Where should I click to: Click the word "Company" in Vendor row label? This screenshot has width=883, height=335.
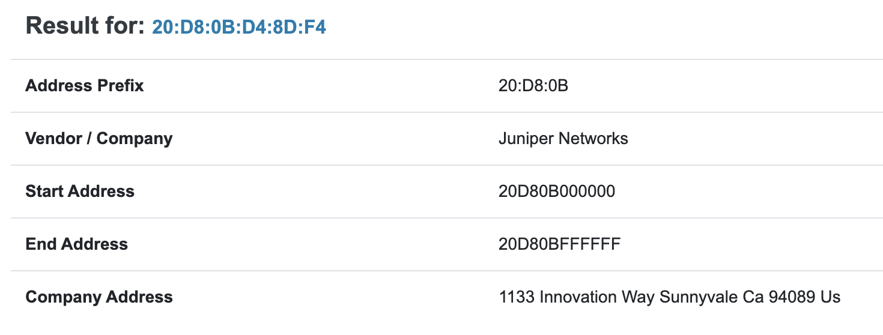(135, 139)
